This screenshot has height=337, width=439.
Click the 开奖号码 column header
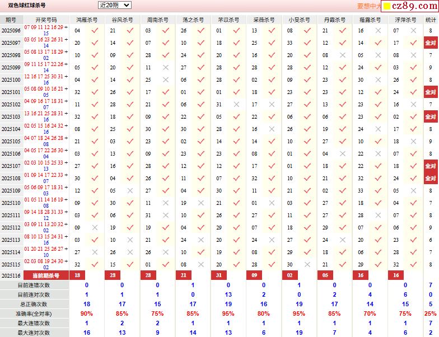coord(46,20)
